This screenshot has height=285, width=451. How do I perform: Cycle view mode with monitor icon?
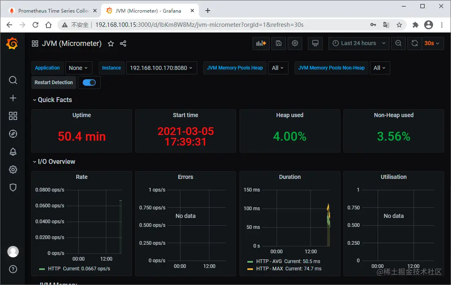pos(315,44)
